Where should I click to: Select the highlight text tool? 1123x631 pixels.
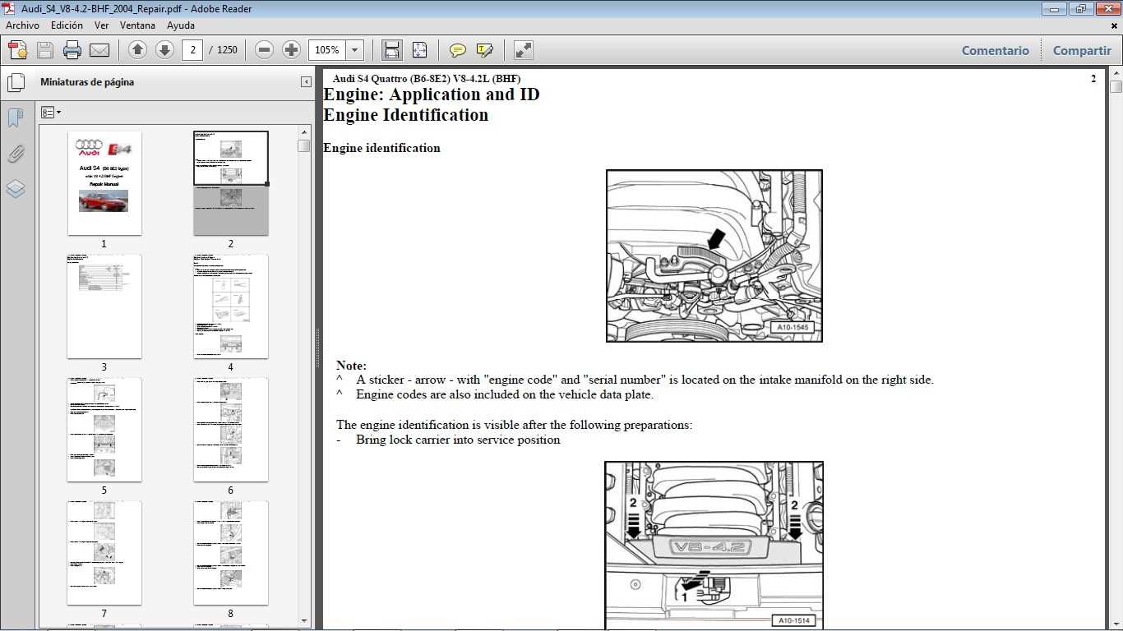485,50
